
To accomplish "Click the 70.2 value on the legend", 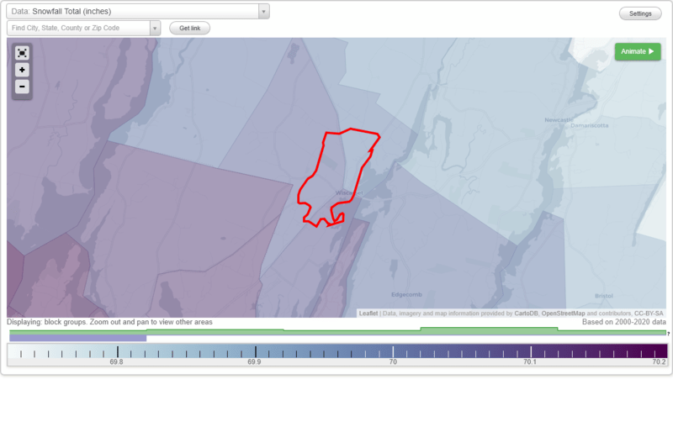I will 659,362.
